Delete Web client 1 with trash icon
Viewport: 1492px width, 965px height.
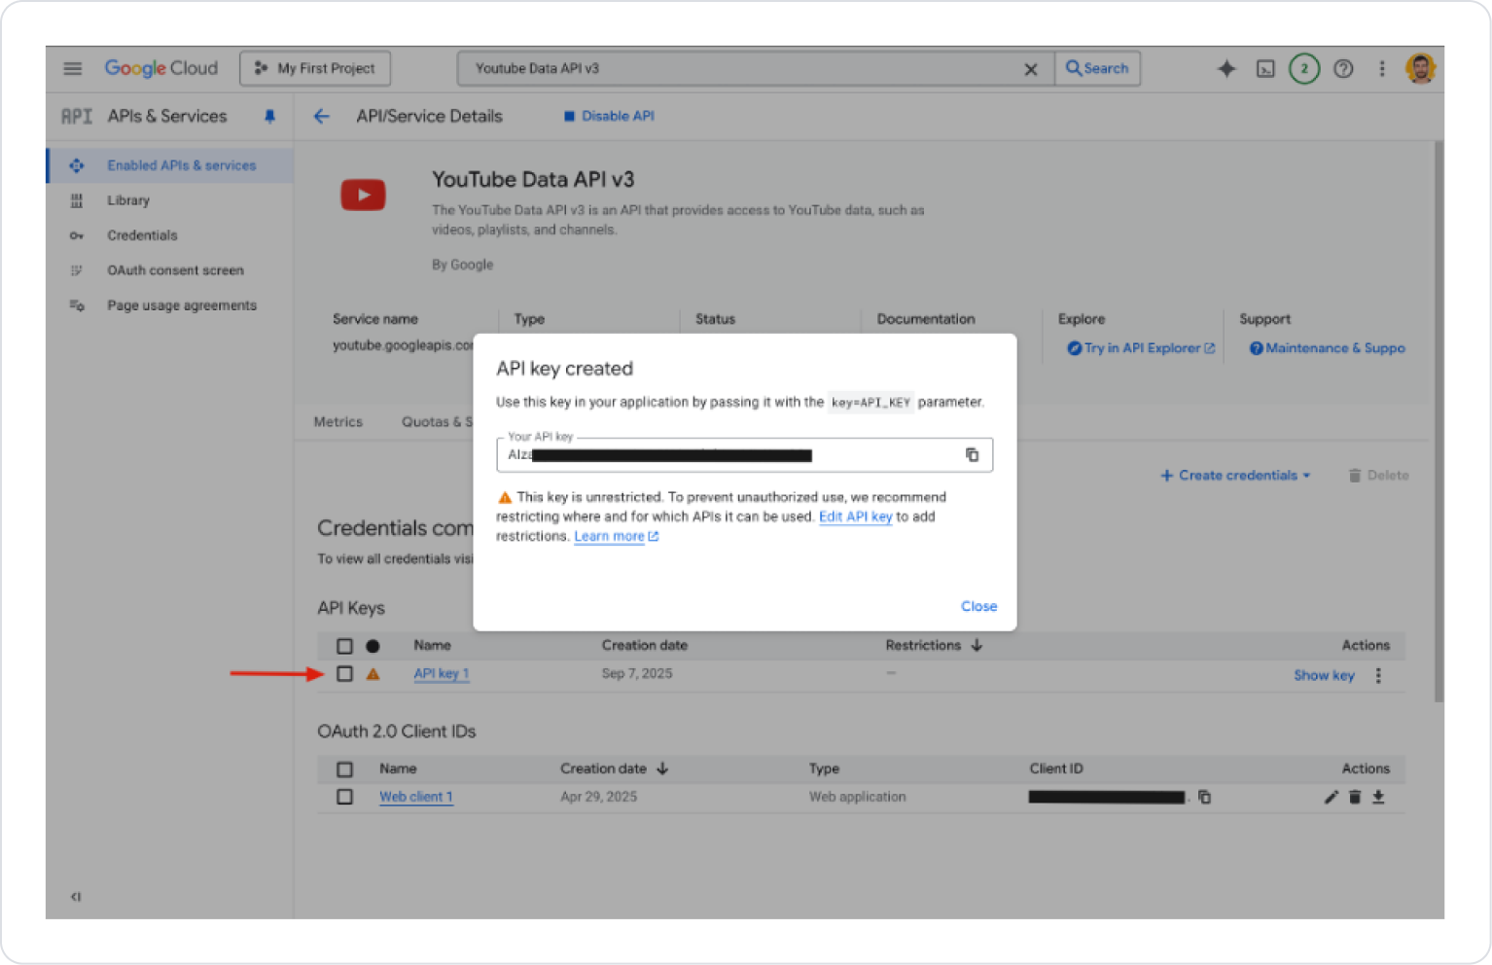[1355, 797]
